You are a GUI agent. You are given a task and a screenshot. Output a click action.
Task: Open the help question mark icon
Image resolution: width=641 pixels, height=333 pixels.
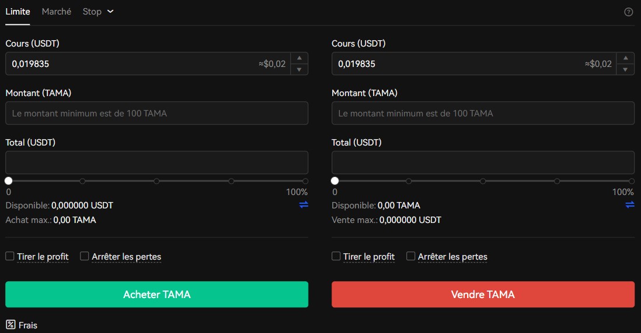[x=628, y=12]
